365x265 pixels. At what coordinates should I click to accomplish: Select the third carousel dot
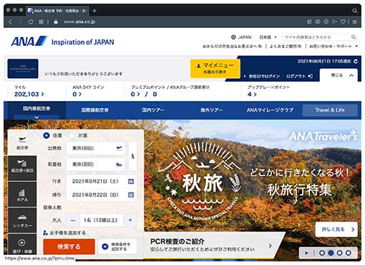[x=339, y=253]
